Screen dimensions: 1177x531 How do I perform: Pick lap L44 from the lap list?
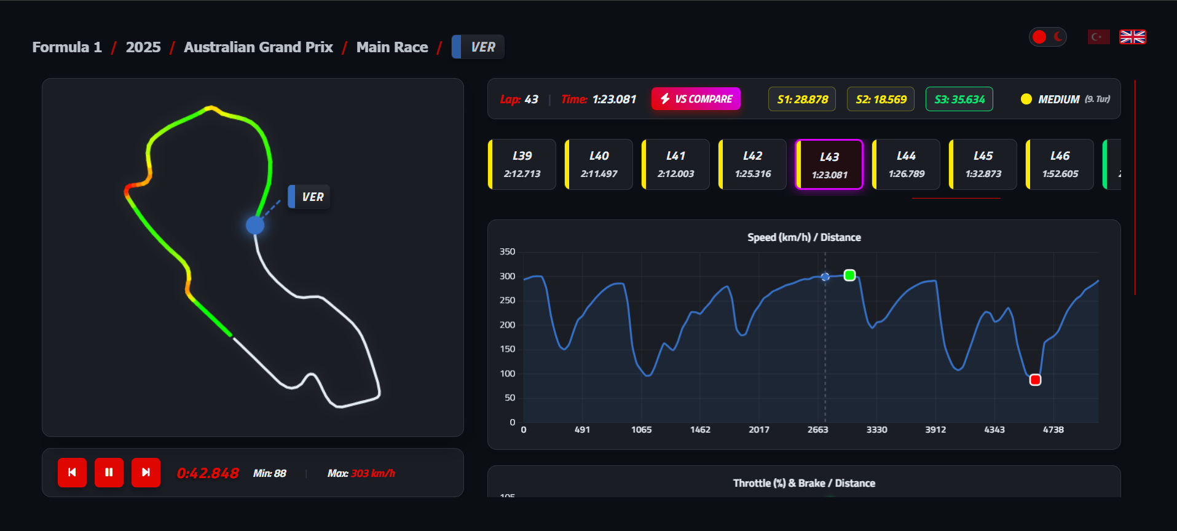point(906,165)
